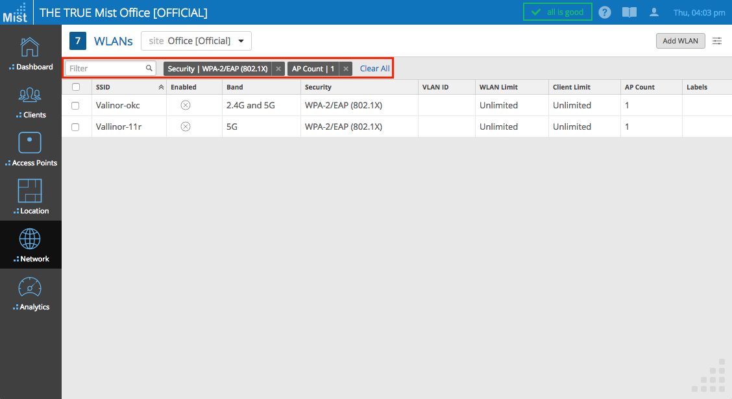Toggle SSID column sort arrow
Image resolution: width=732 pixels, height=399 pixels.
[161, 88]
